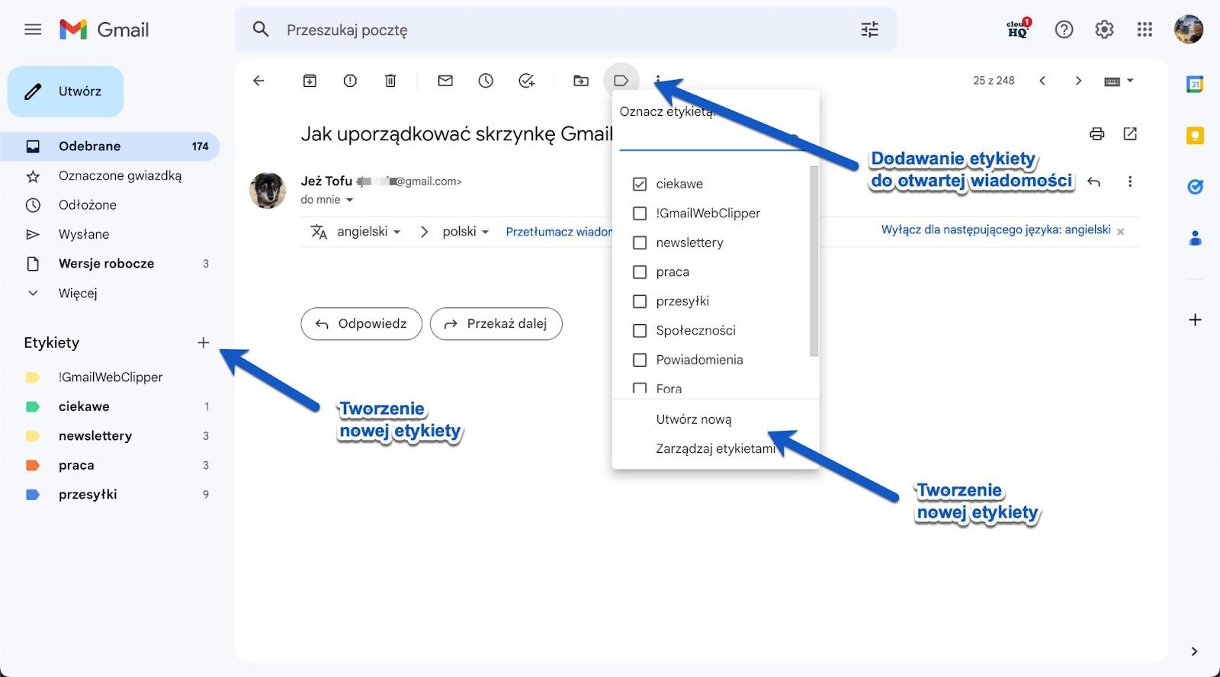
Task: Snooze the email with the clock icon
Action: click(486, 81)
